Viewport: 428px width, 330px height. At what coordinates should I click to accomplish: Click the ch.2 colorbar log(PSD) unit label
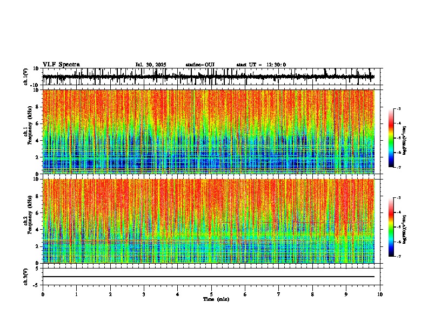click(405, 229)
